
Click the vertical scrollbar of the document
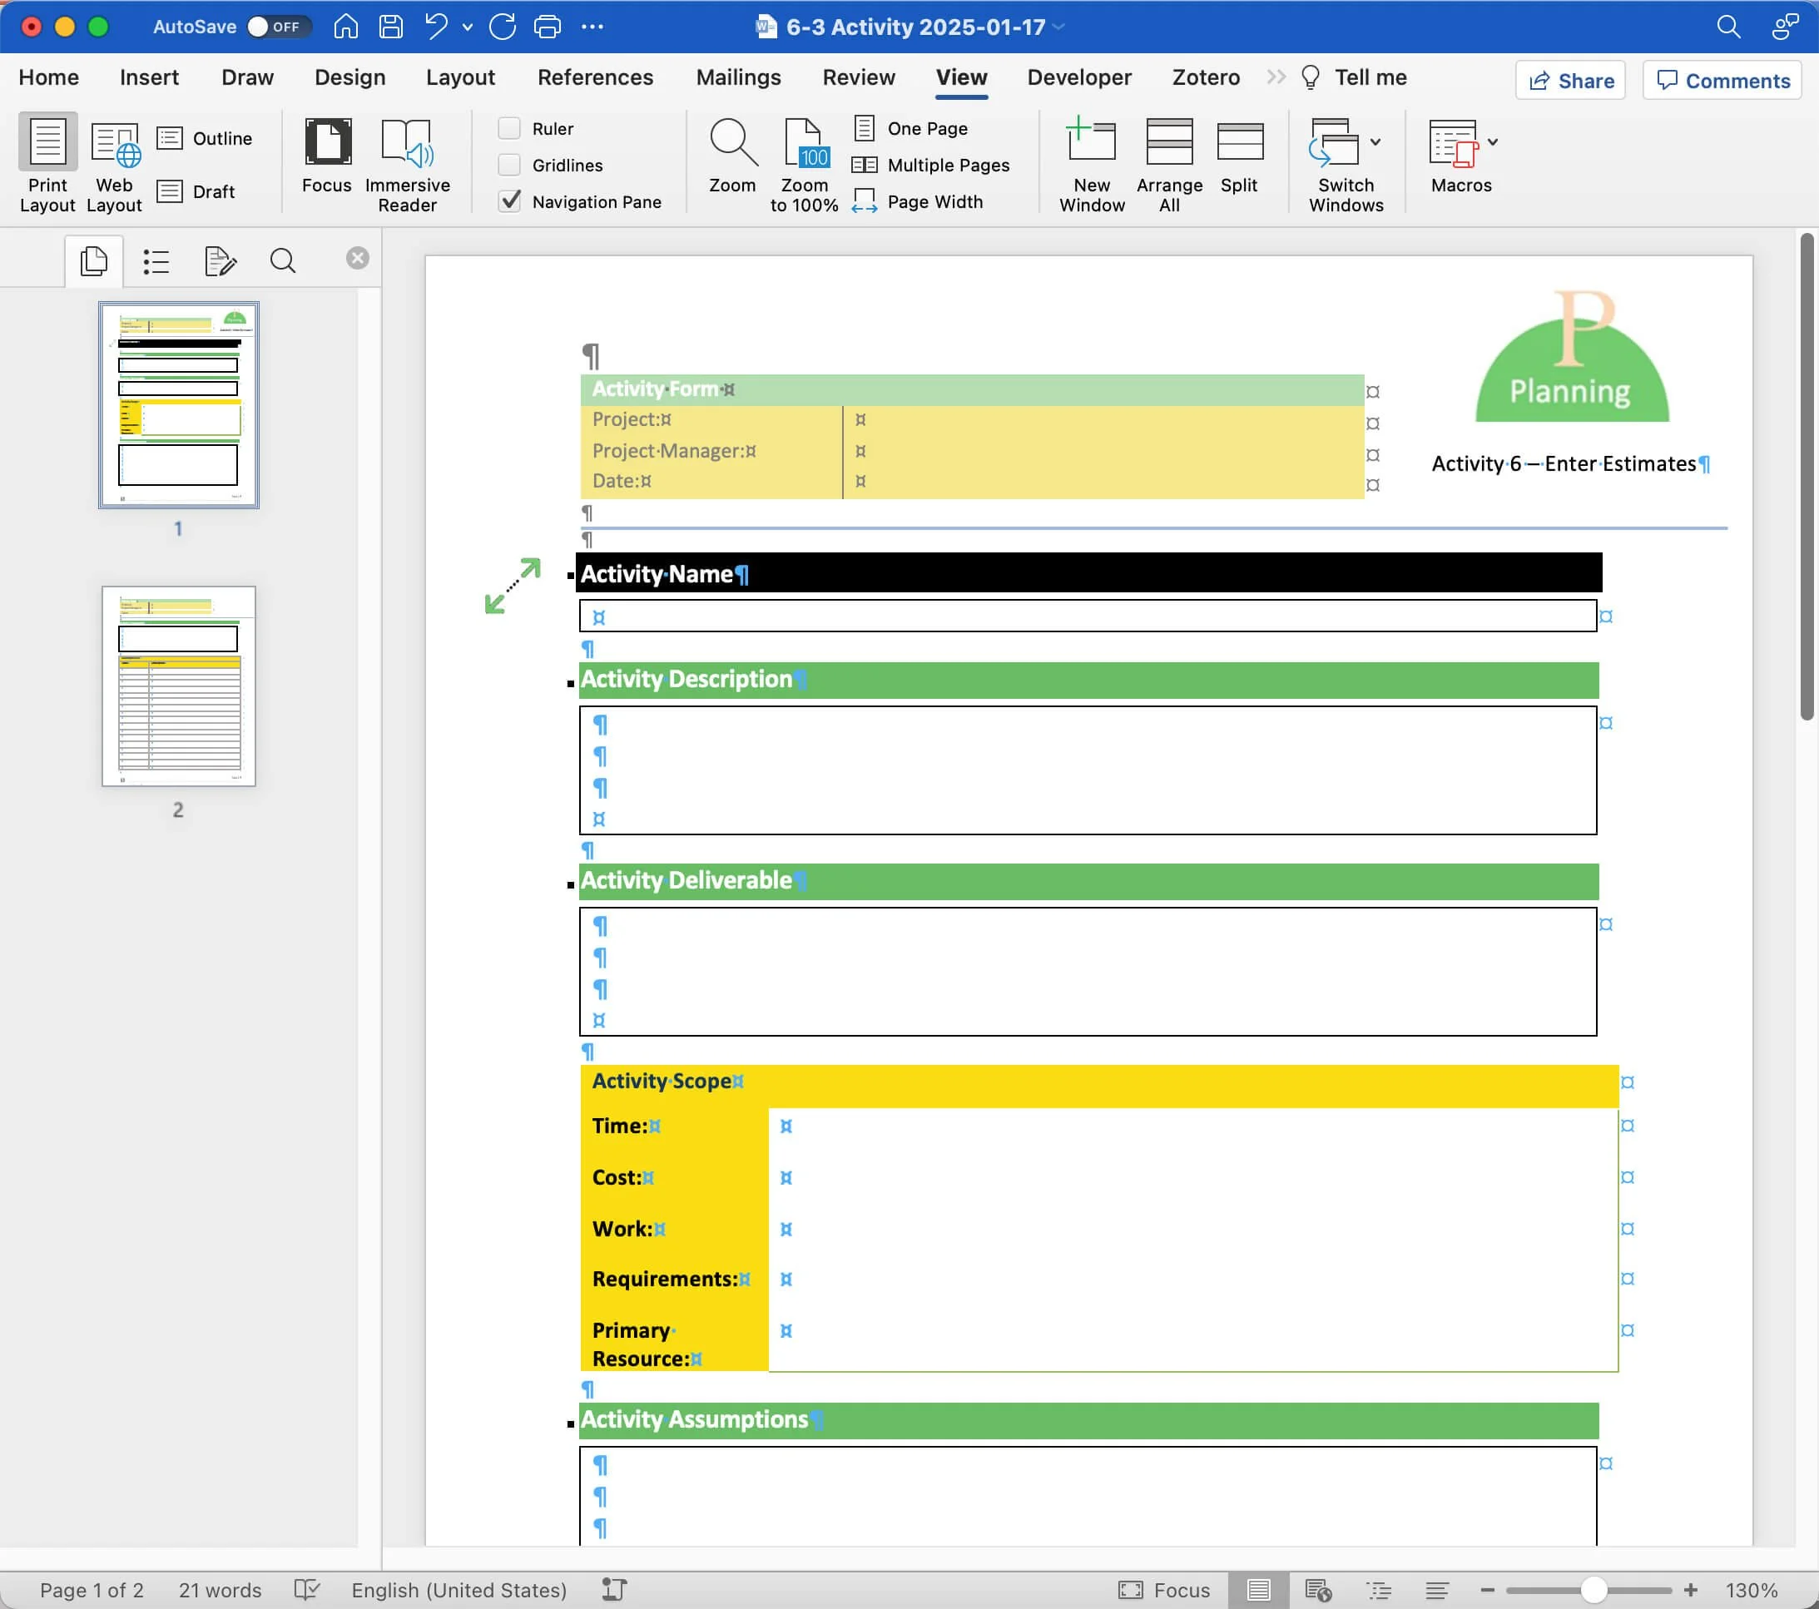click(x=1807, y=477)
